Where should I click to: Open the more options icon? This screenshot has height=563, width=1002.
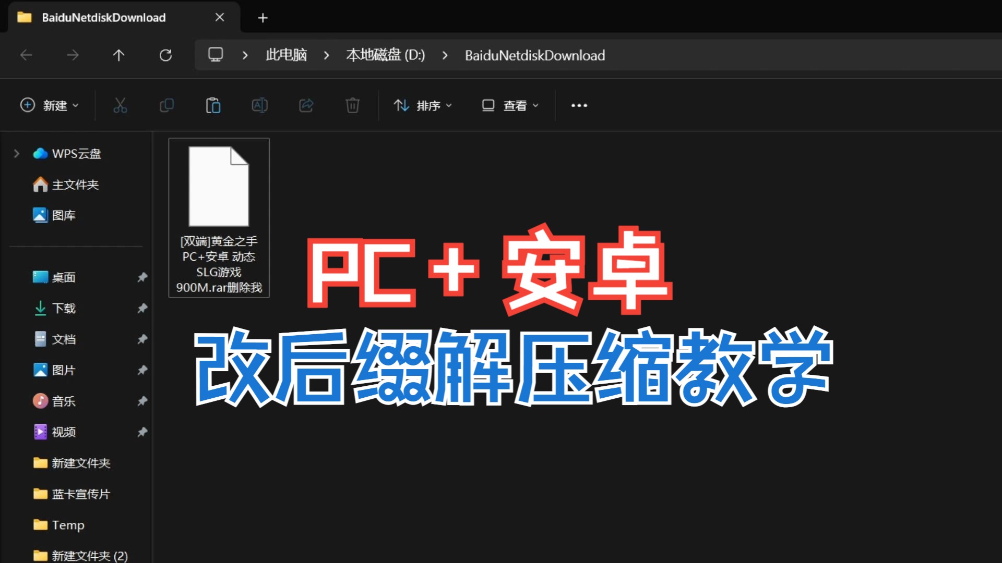578,105
